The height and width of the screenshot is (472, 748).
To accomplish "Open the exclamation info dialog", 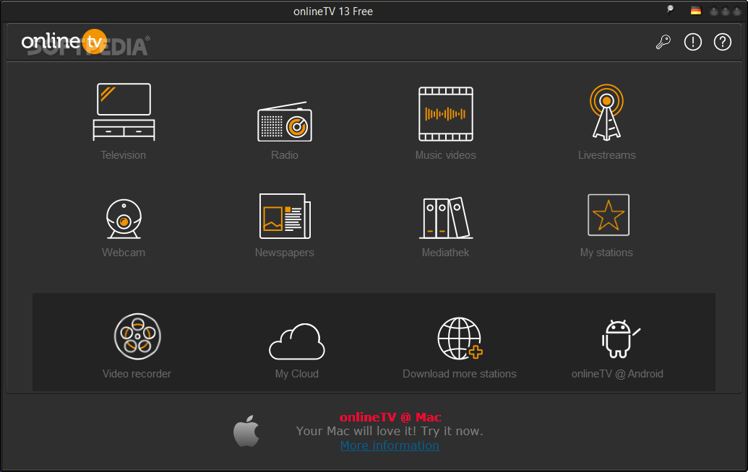I will 692,42.
